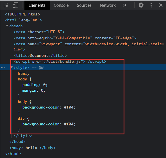This screenshot has width=166, height=158.
Task: Switch to the Elements tab
Action: click(37, 5)
